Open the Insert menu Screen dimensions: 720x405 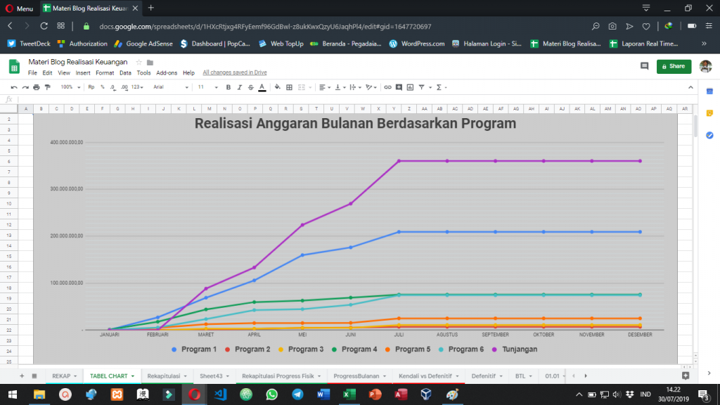pos(83,72)
